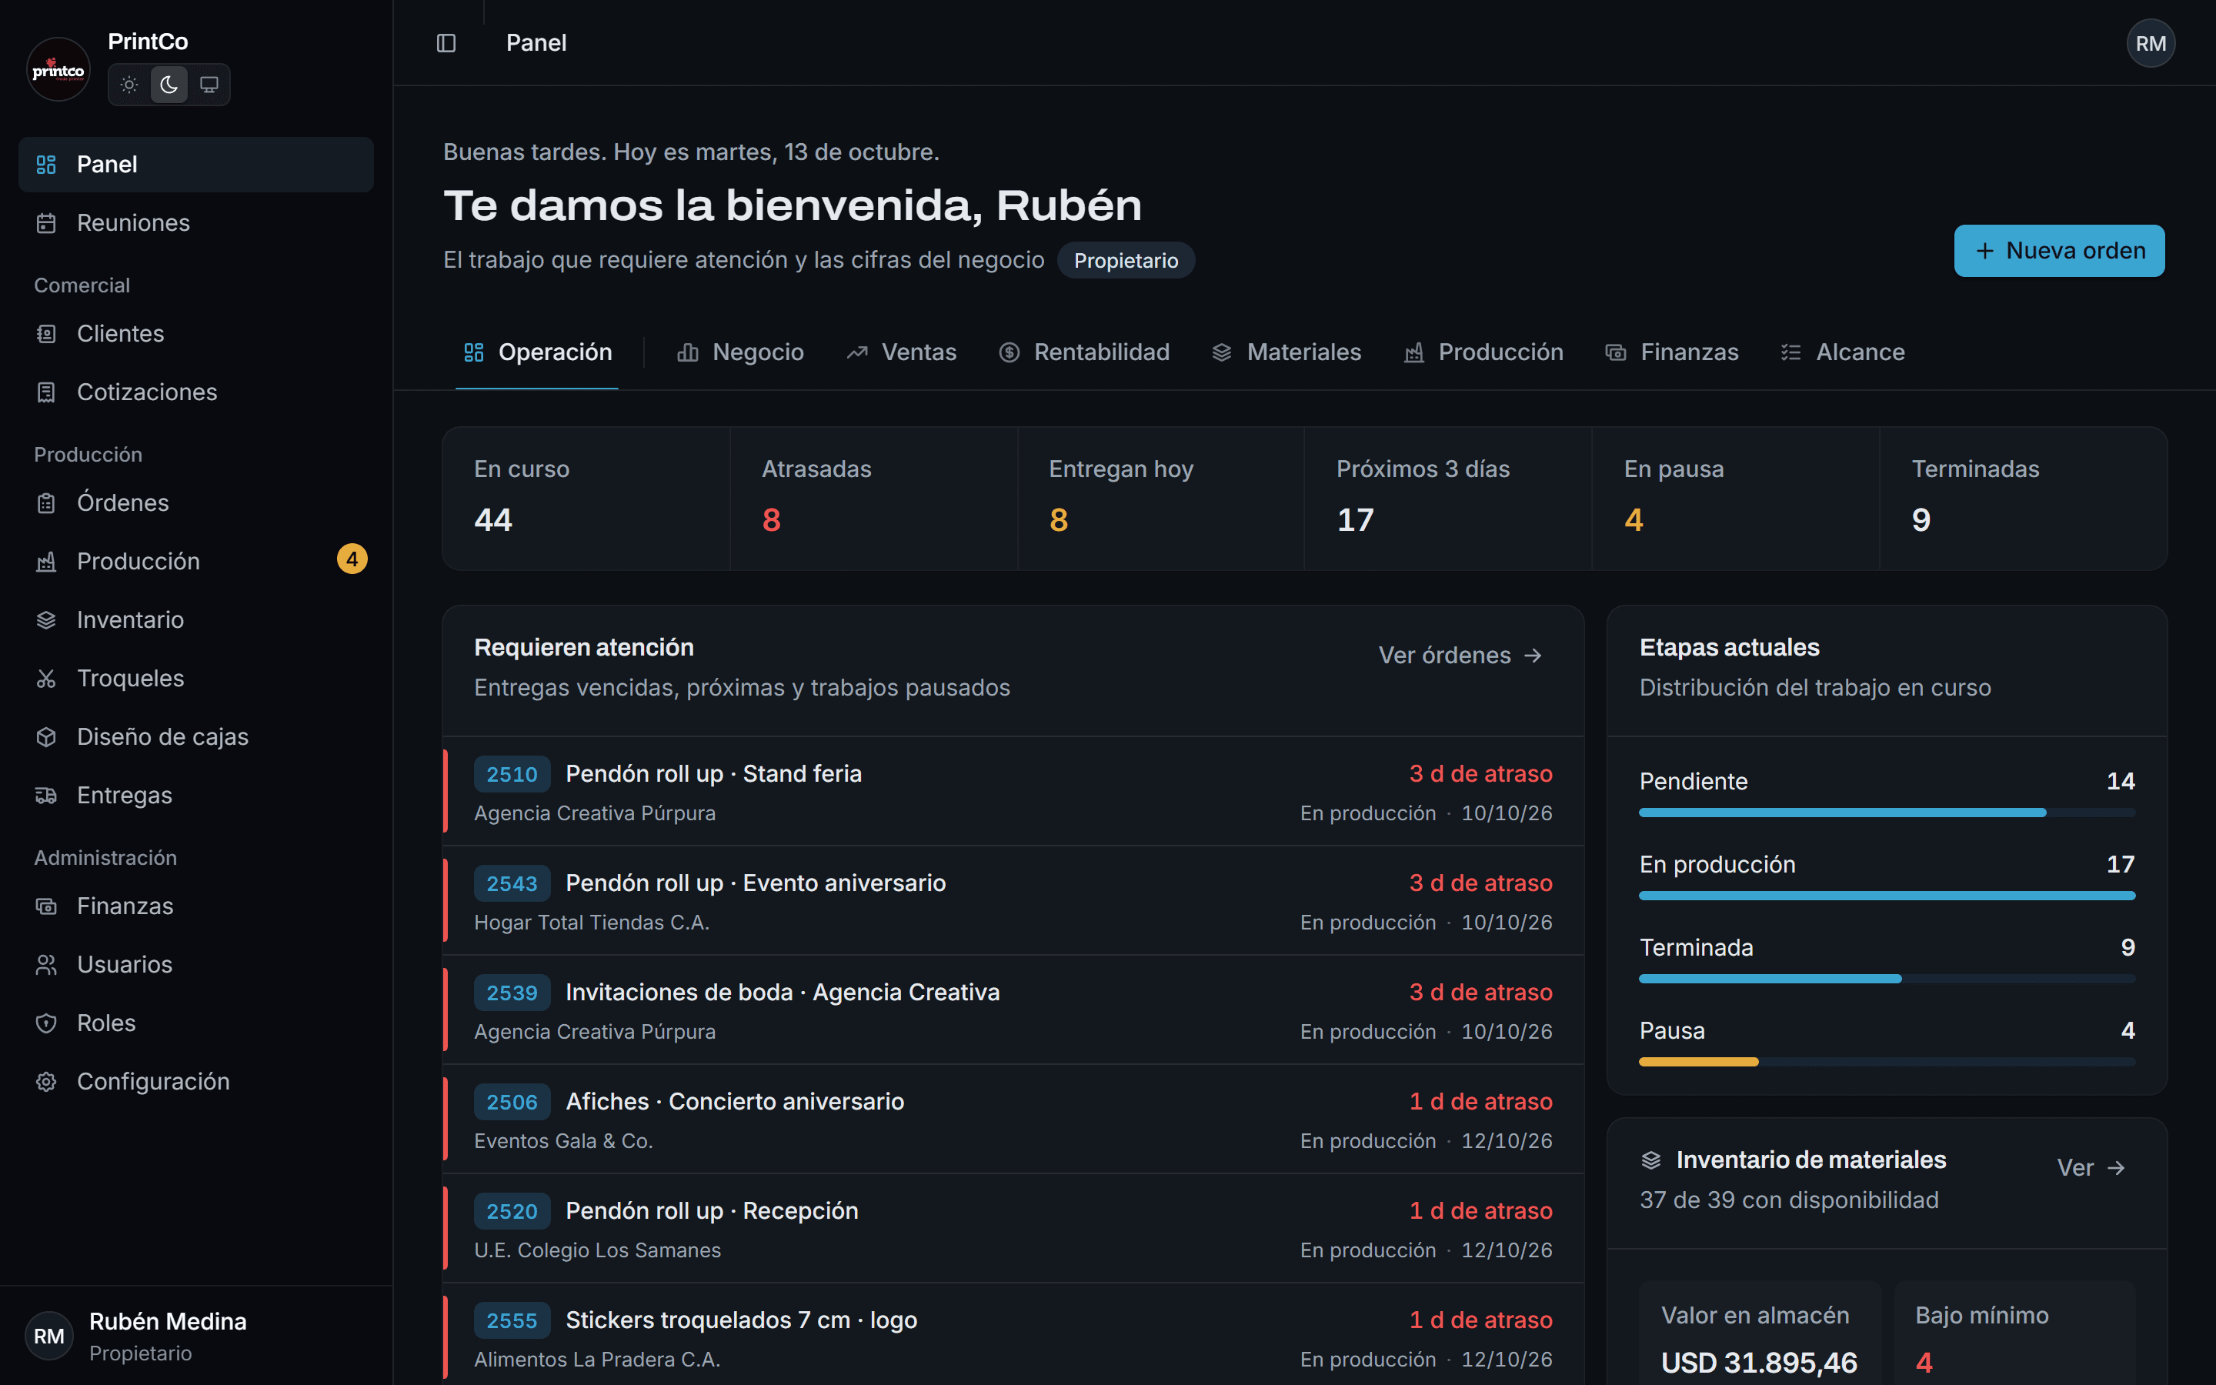Switch to light theme sun icon
The width and height of the screenshot is (2216, 1385).
(129, 85)
